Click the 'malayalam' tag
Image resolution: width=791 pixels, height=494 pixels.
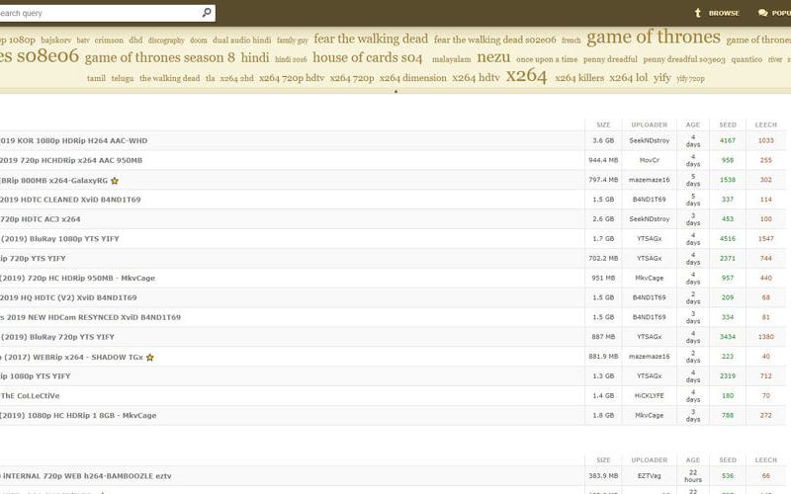point(452,59)
